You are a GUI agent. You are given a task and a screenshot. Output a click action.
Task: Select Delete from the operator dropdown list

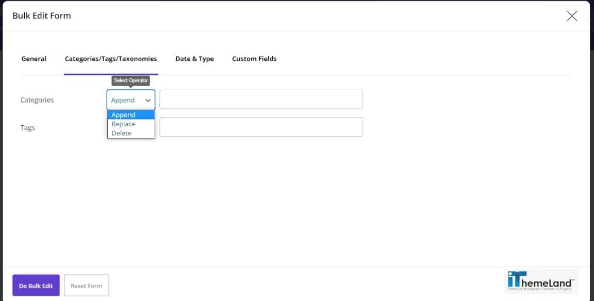[123, 132]
